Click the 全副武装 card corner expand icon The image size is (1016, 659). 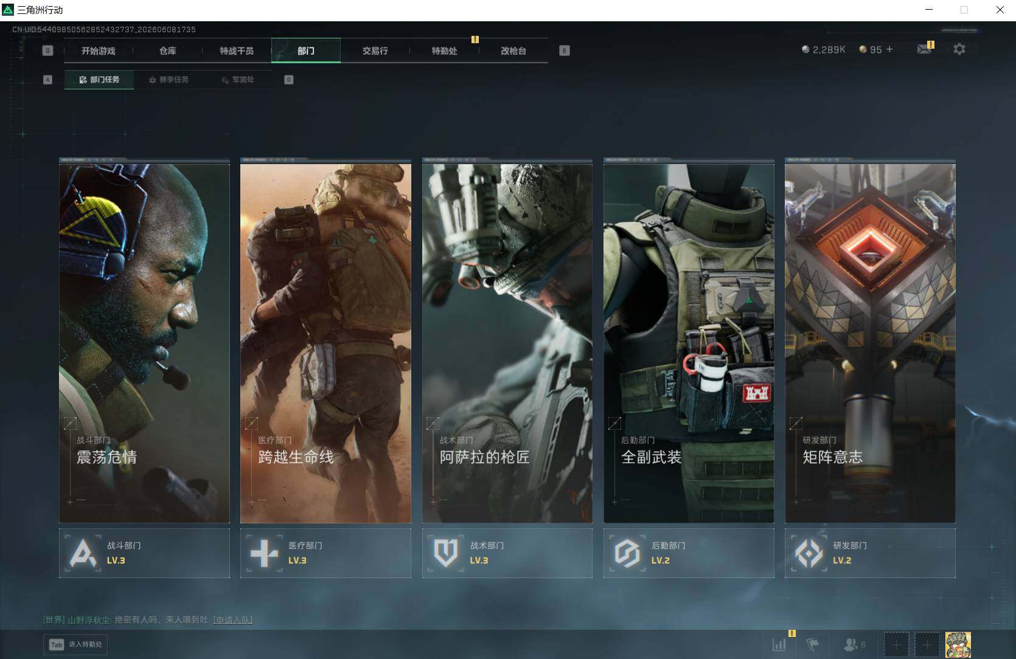point(614,423)
